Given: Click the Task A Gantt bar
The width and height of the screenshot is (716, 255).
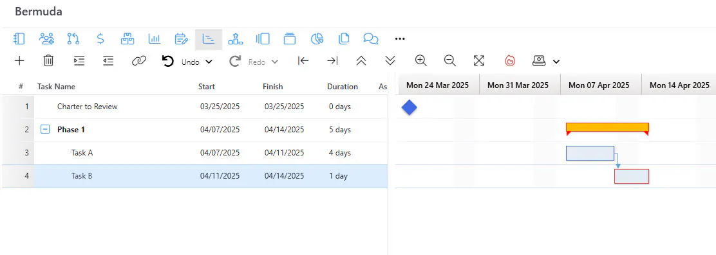Looking at the screenshot, I should click(x=590, y=154).
